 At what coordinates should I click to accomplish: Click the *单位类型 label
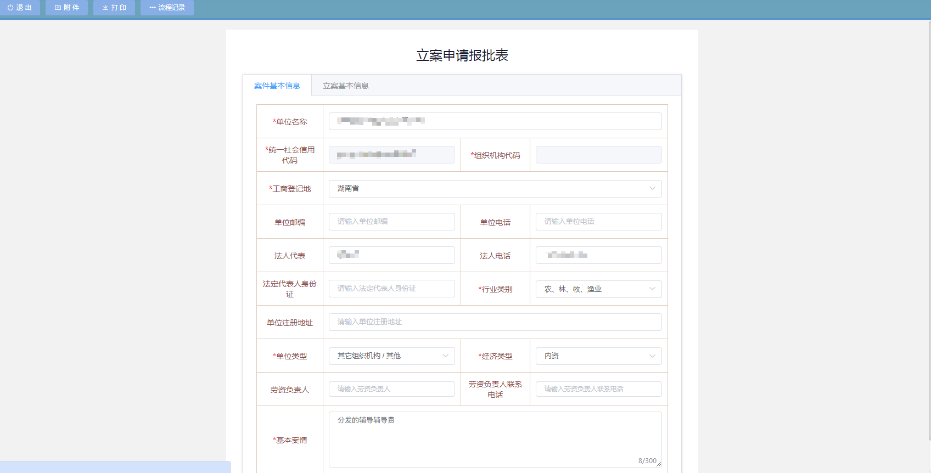coord(290,356)
